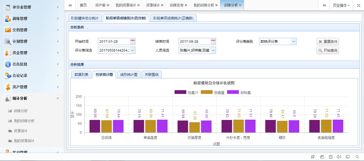
Task: Toggle 张嘉兴 legend color swatch
Action: click(x=180, y=92)
